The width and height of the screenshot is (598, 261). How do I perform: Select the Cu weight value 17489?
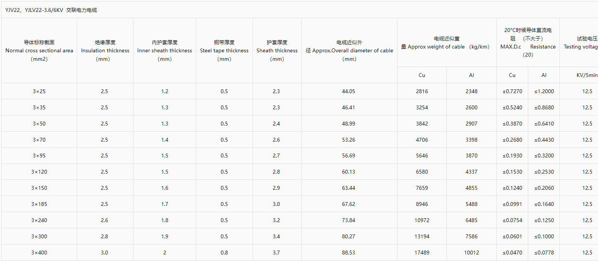(422, 253)
